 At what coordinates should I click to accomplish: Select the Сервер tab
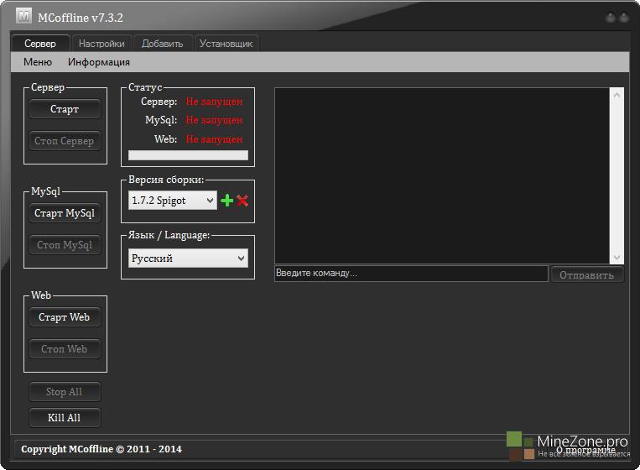point(40,44)
